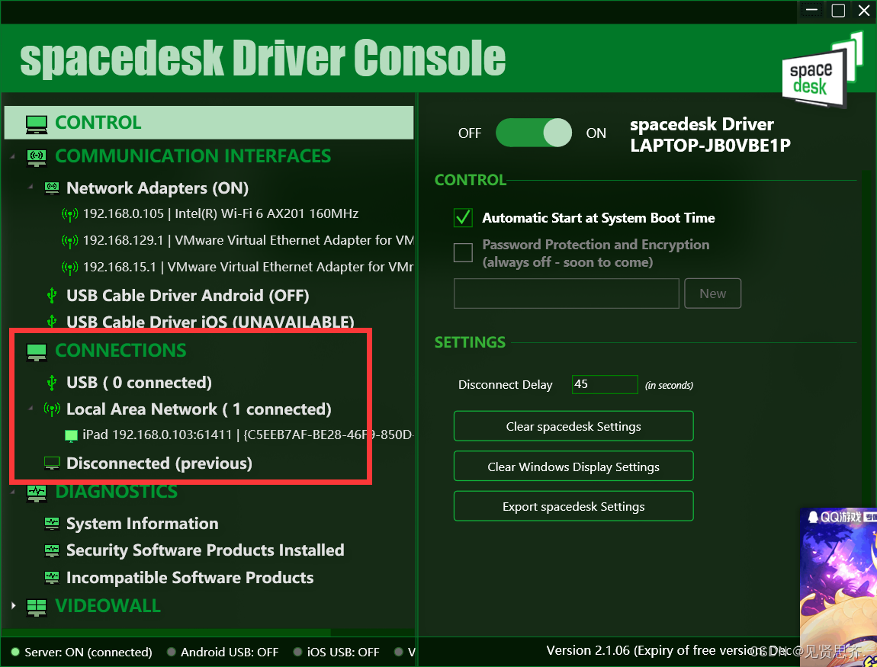Open the DIAGNOSTICS section label
Screen dimensions: 877x667
click(117, 492)
